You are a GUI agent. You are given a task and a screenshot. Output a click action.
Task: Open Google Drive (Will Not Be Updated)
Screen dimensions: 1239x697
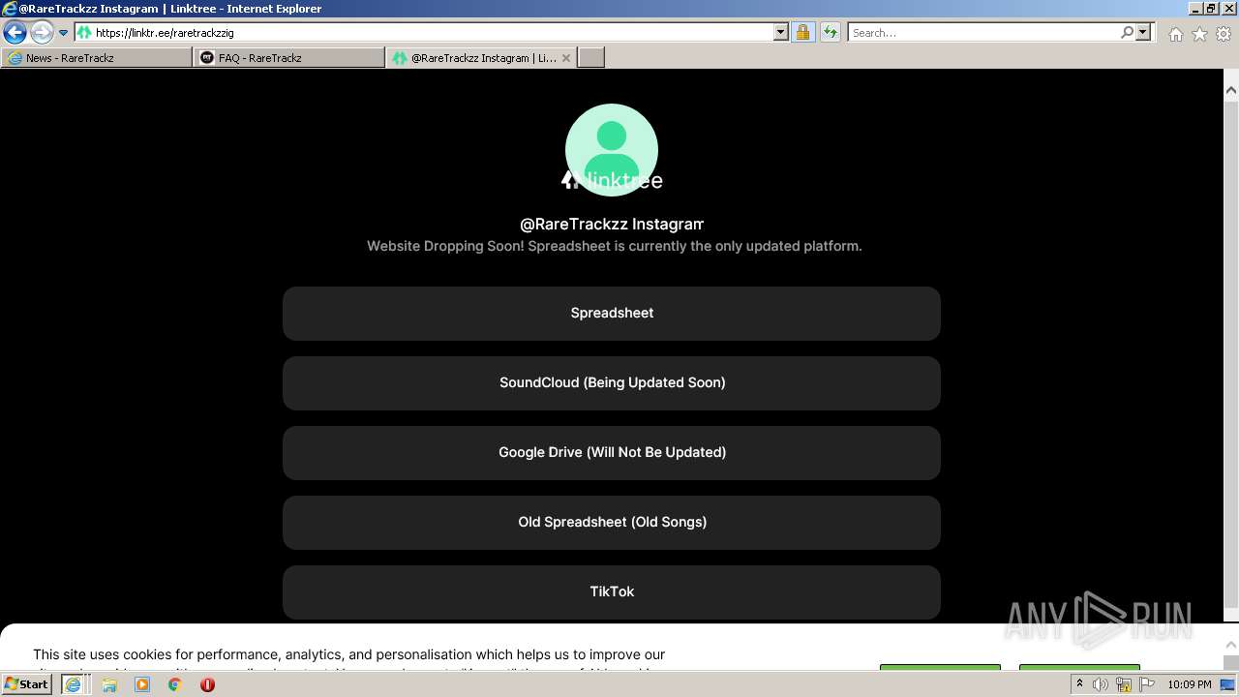(x=612, y=453)
